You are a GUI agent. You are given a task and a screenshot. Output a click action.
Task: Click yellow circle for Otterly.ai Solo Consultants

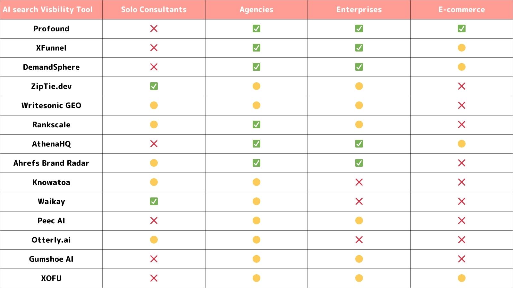tap(154, 240)
